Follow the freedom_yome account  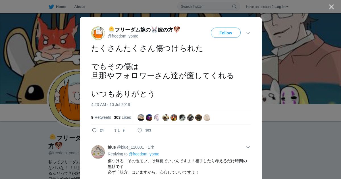tap(226, 33)
